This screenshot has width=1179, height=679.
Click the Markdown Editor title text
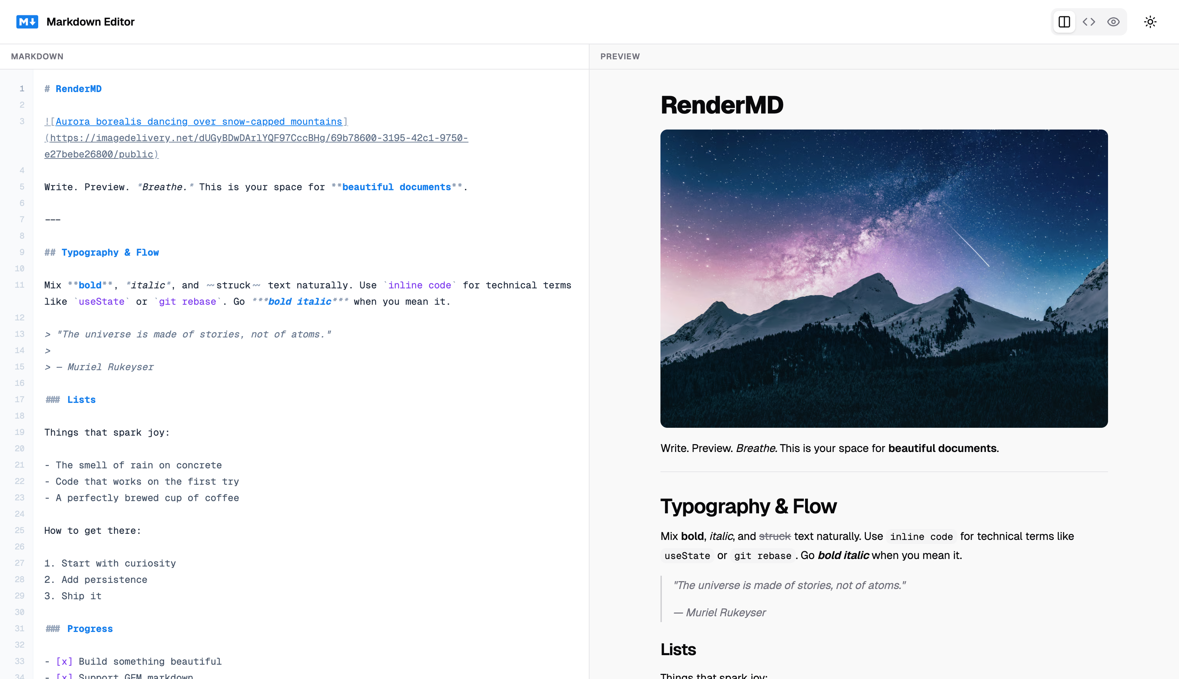90,22
